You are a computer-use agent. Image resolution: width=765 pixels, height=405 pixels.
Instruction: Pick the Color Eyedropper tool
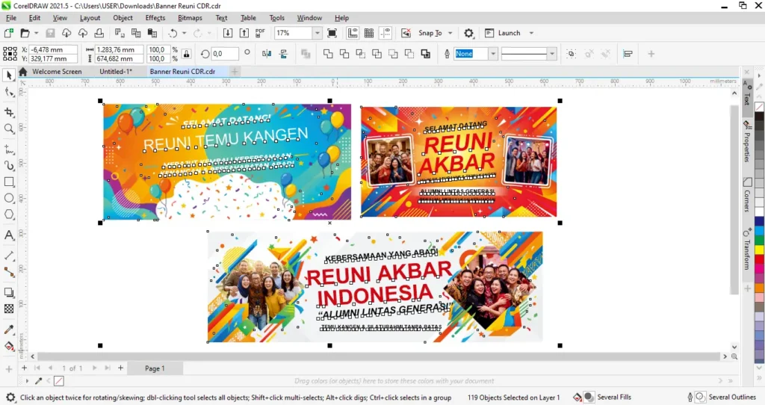click(9, 330)
